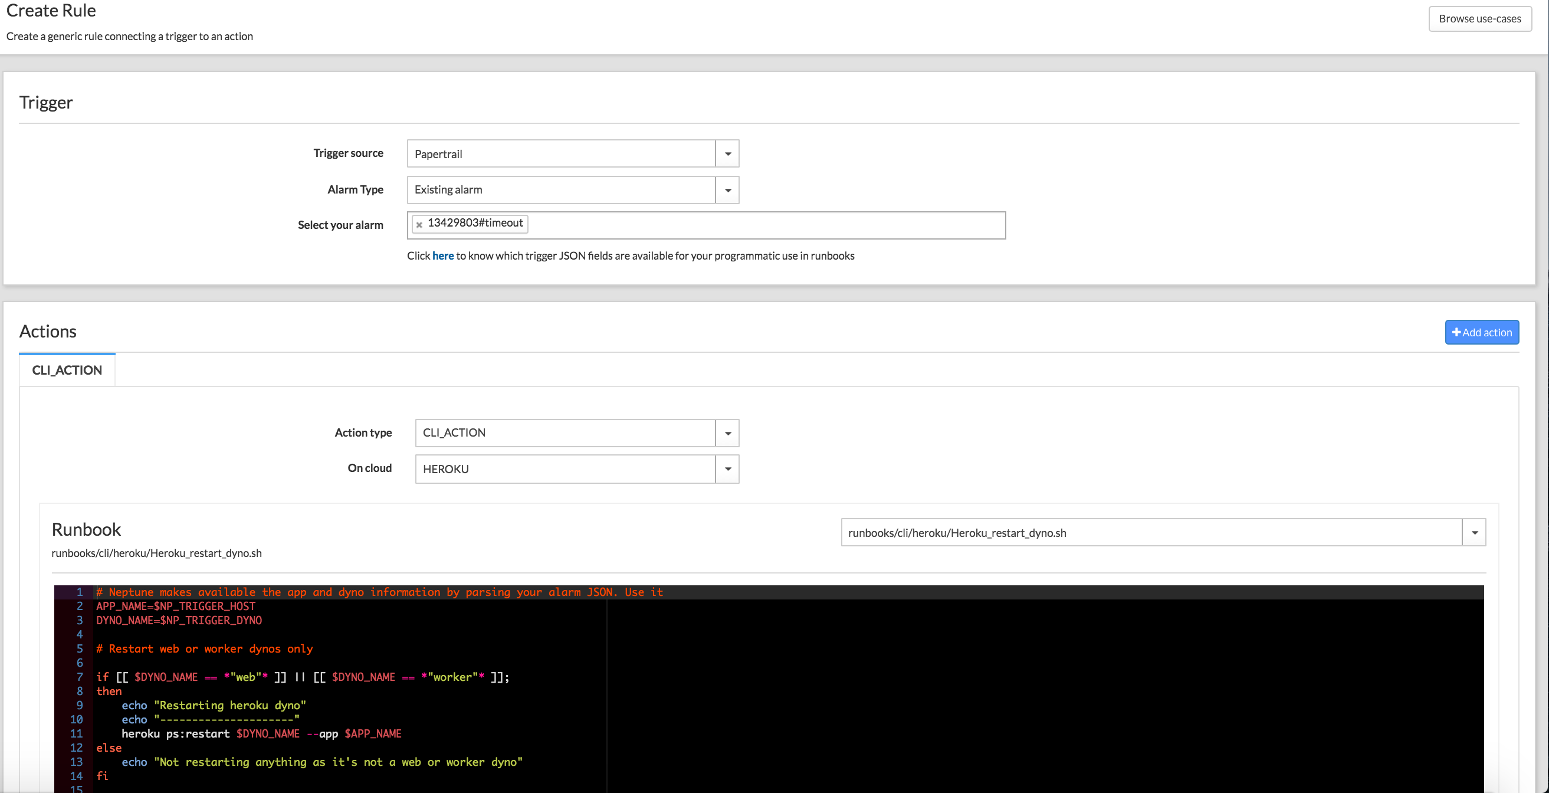The height and width of the screenshot is (793, 1549).
Task: Click the 'fi' code line
Action: click(x=102, y=776)
